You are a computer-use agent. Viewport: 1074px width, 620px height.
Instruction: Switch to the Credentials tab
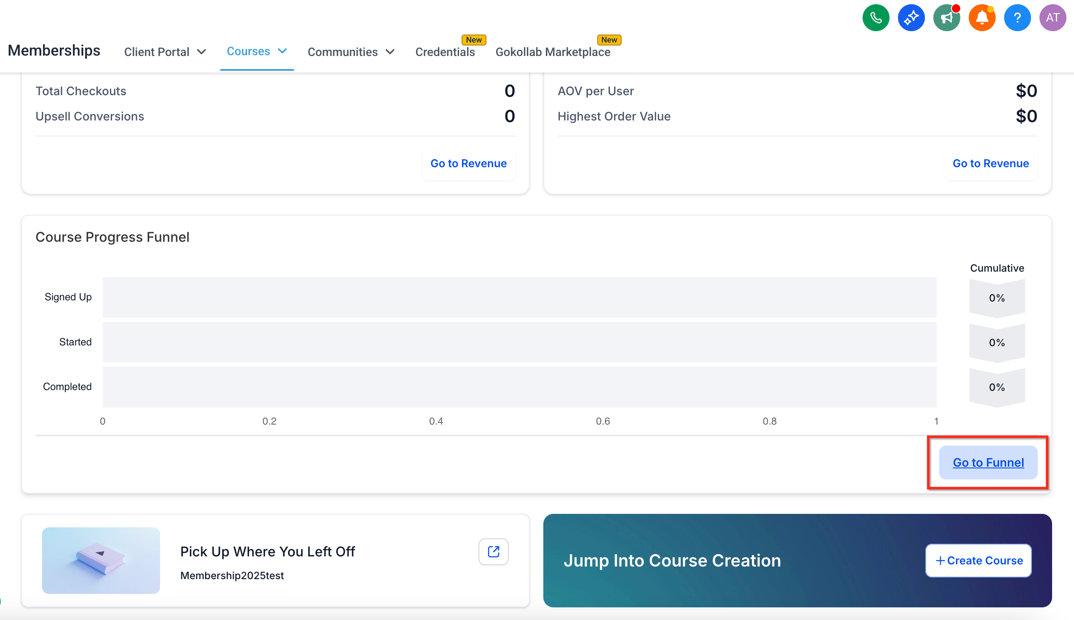pos(445,52)
